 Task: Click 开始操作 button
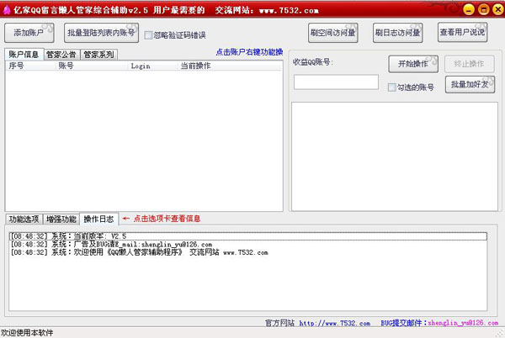point(413,64)
